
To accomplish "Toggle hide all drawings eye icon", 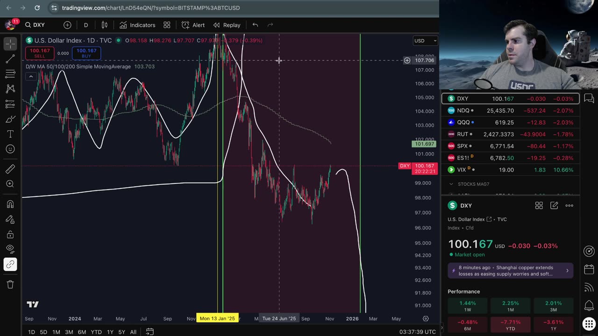I will click(10, 249).
